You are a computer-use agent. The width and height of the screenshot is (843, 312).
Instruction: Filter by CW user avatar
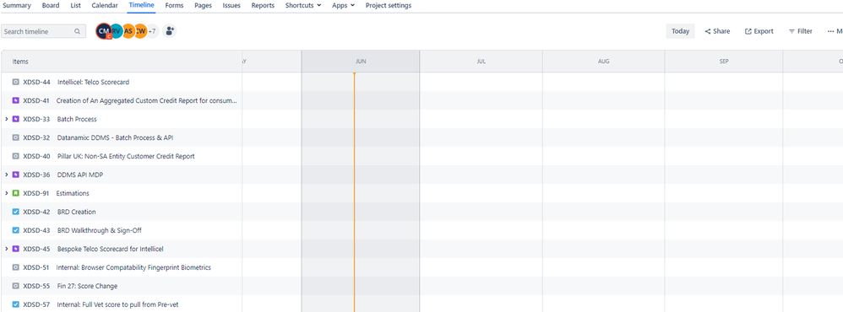click(x=140, y=31)
